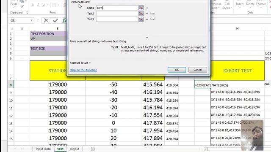This screenshot has height=152, width=271.
Task: Click the Paste button
Action: (14, 4)
